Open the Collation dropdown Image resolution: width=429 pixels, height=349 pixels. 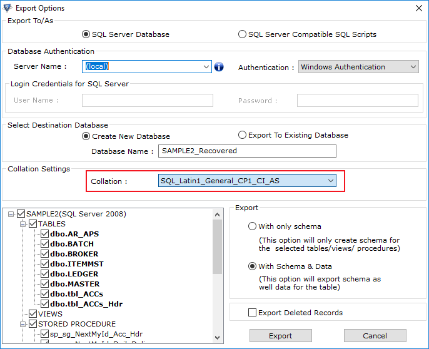330,181
